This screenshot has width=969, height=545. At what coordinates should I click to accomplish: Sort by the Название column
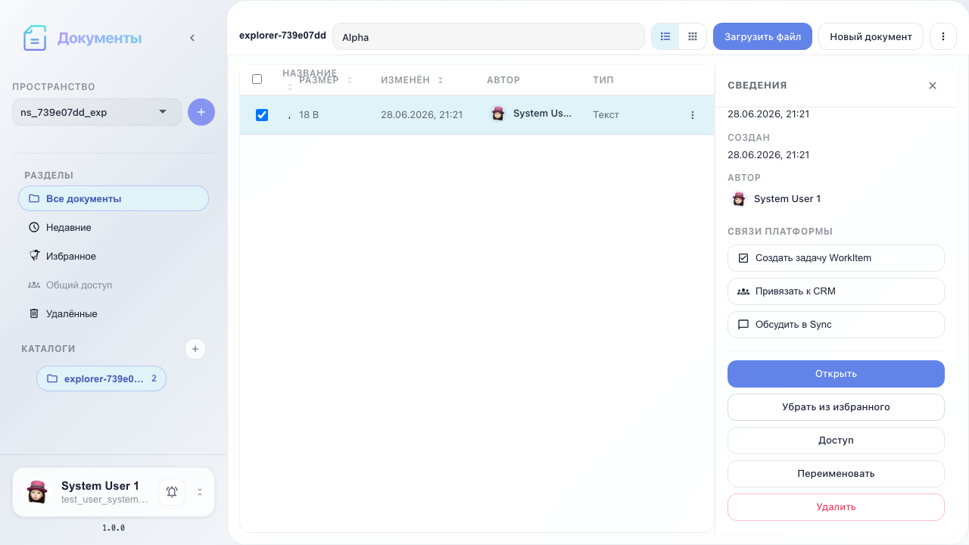310,73
